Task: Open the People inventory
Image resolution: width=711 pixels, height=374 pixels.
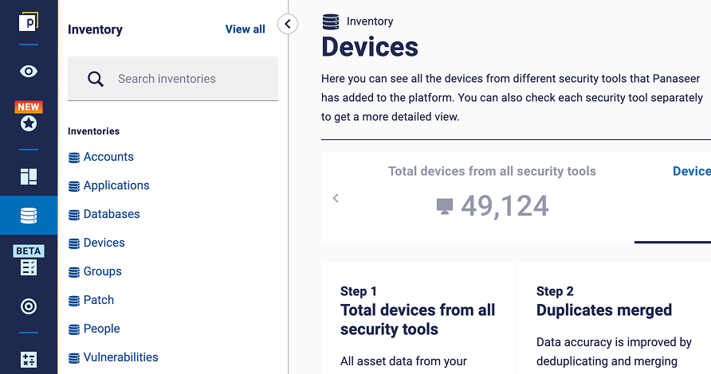Action: [x=94, y=329]
